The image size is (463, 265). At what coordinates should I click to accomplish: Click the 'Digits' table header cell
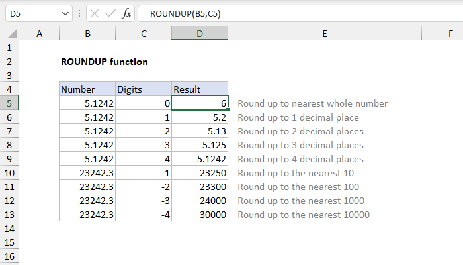(144, 89)
